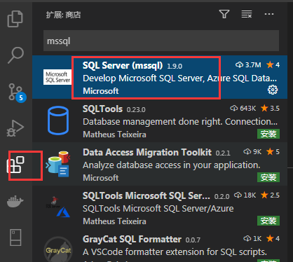Filter extensions with the funnel icon
The width and height of the screenshot is (293, 262).
coord(224,14)
